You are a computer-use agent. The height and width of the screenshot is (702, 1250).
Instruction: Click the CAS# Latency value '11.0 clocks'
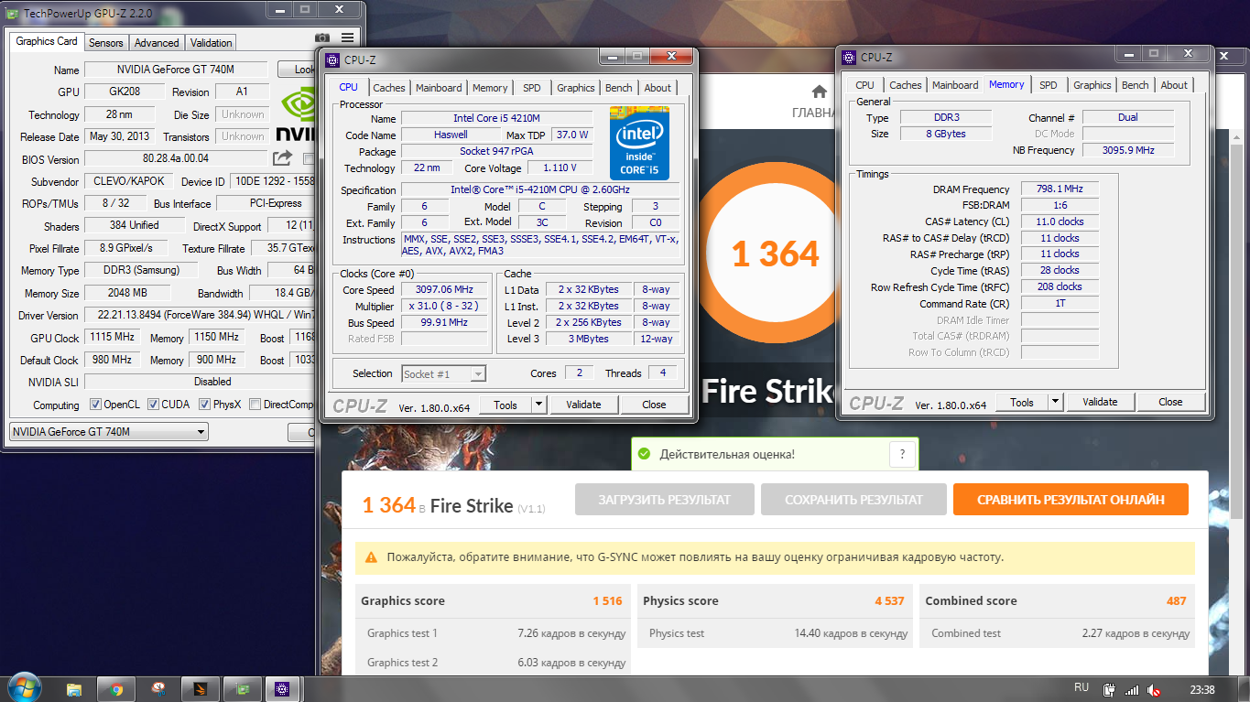pos(1060,221)
